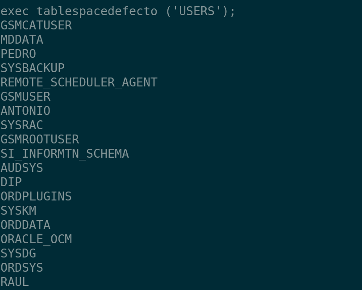
Task: Select the RAUL username at bottom
Action: point(15,282)
